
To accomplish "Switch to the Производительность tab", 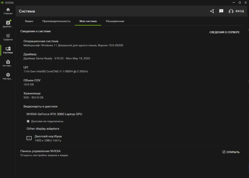I will [x=56, y=21].
